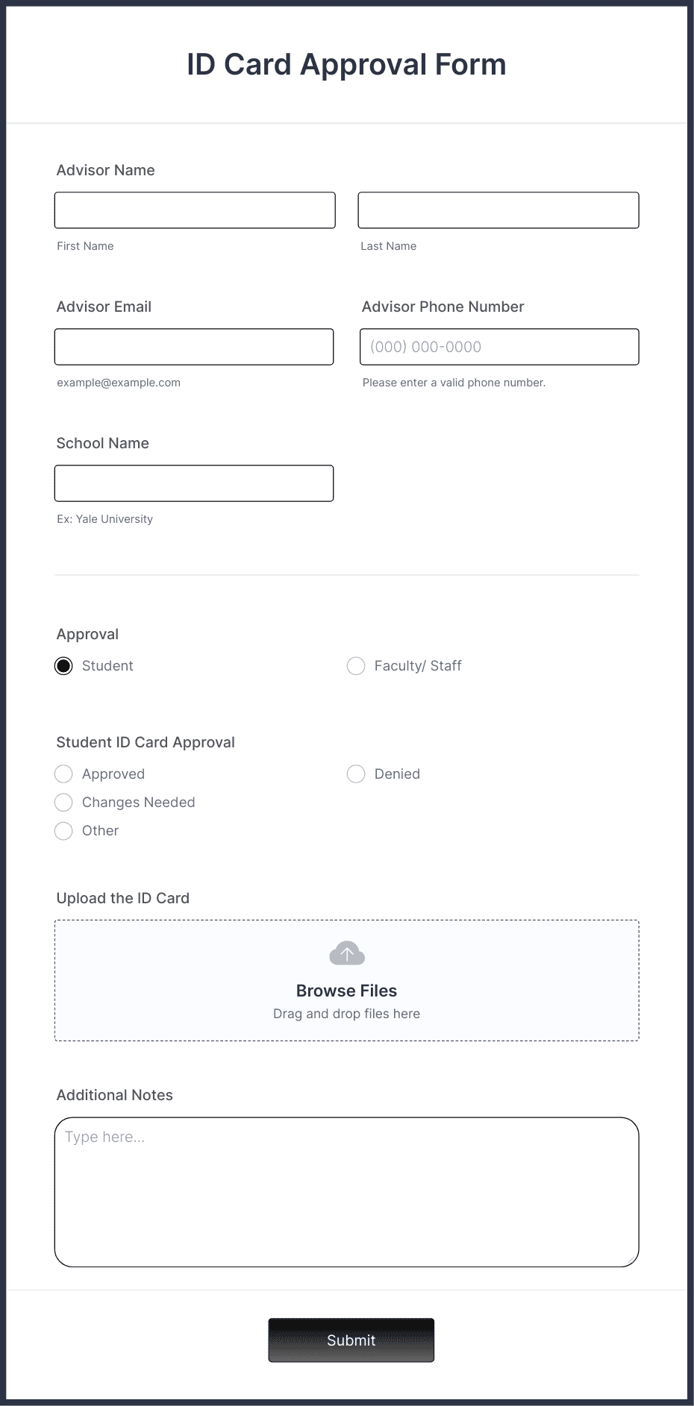Click the Advisor First Name field

pyautogui.click(x=195, y=210)
